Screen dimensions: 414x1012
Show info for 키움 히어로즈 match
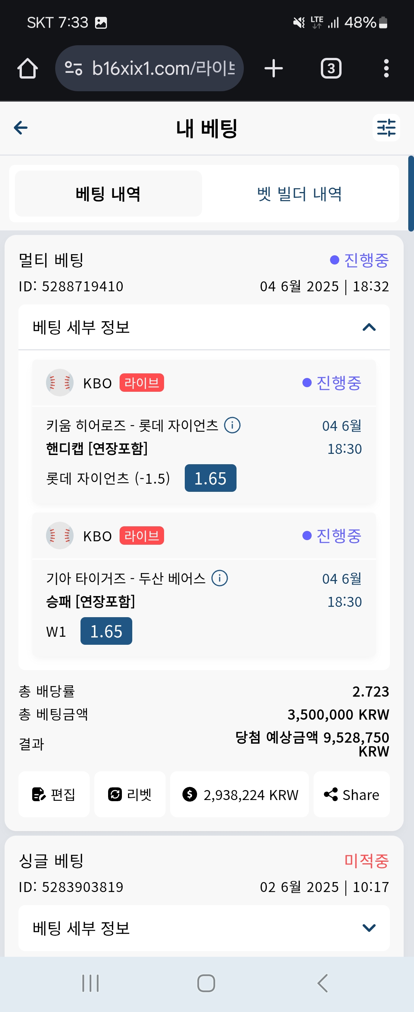coord(232,425)
